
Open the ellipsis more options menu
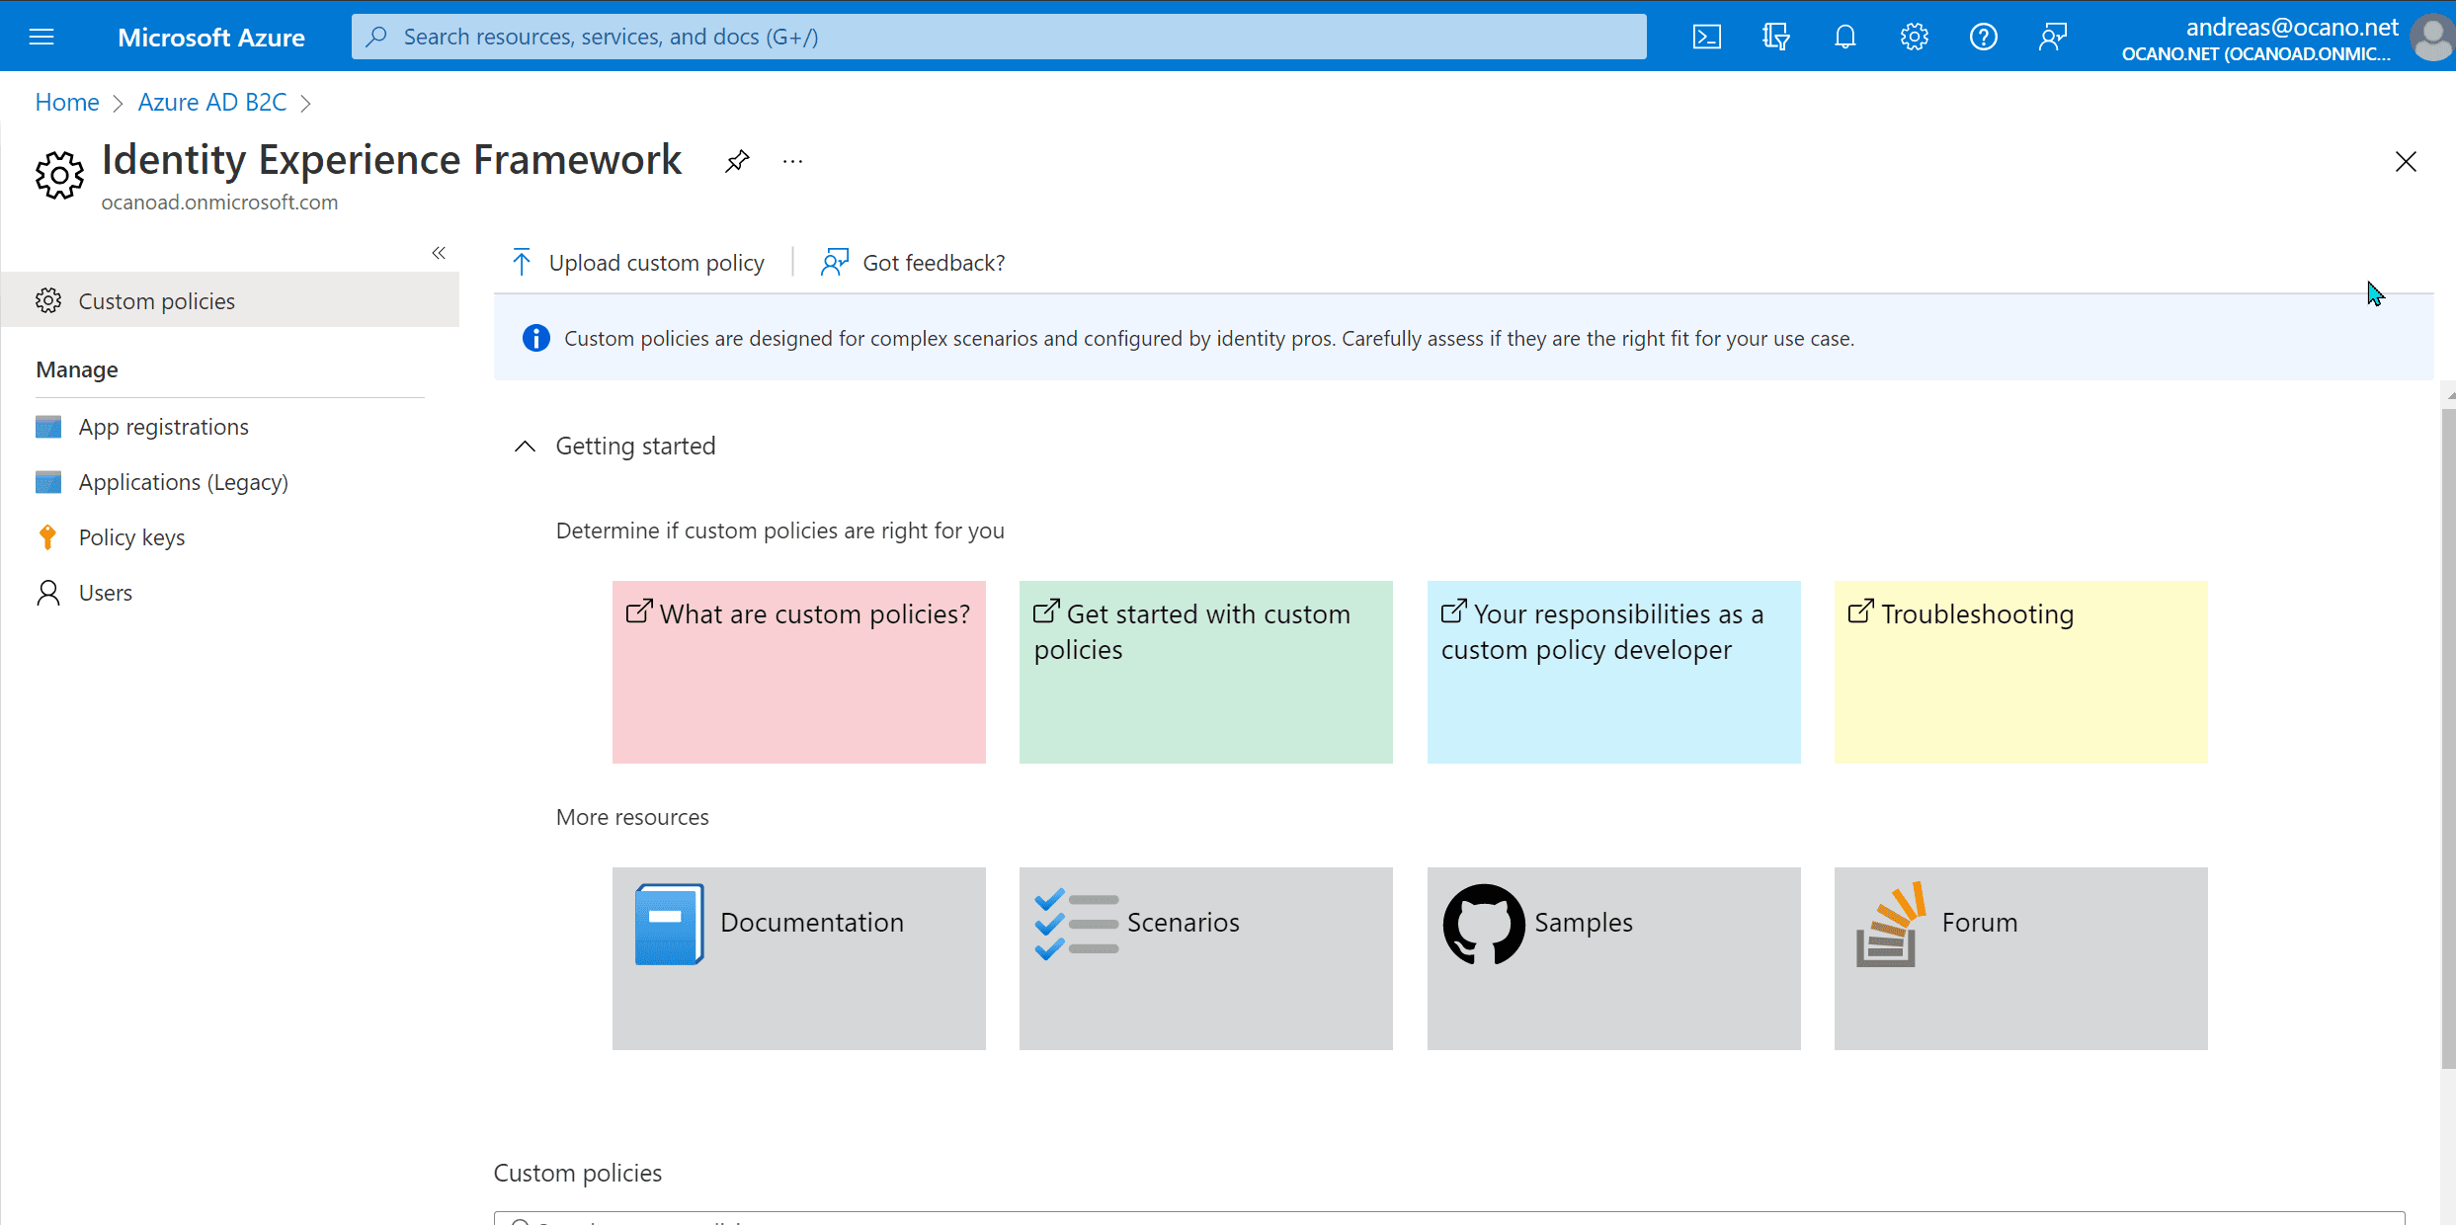click(x=792, y=161)
